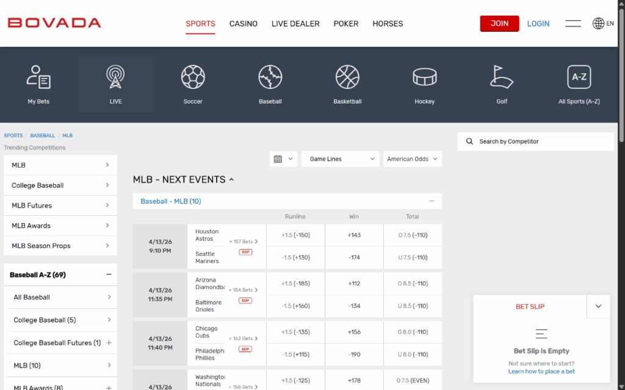
Task: Bet Seattle Mariners moneyline -174
Action: [354, 258]
